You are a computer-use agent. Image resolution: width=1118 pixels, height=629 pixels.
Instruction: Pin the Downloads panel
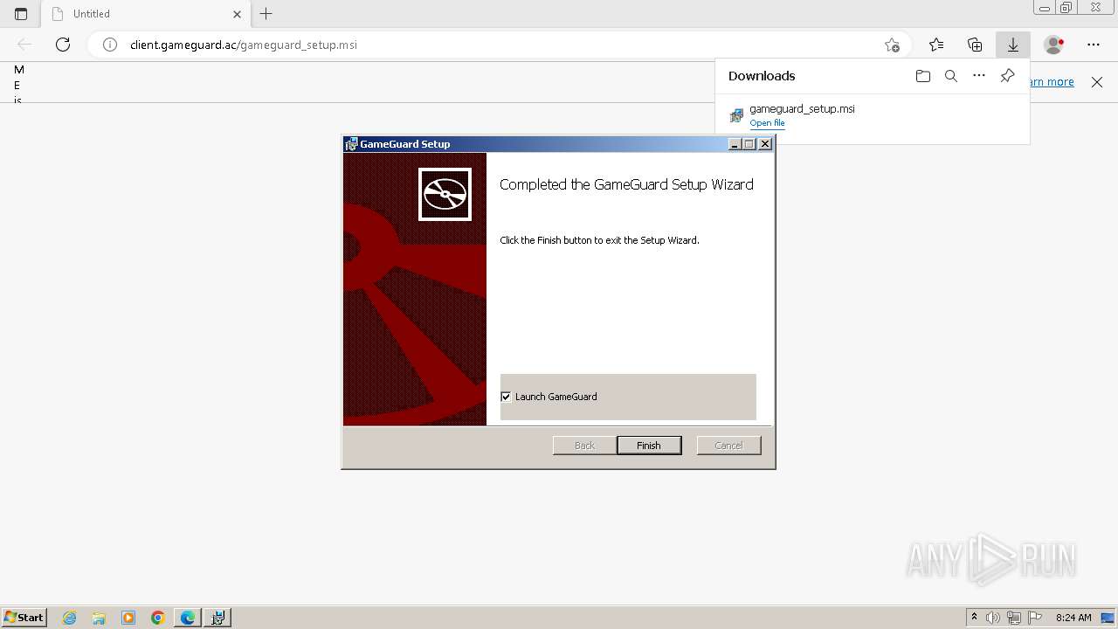coord(1007,76)
